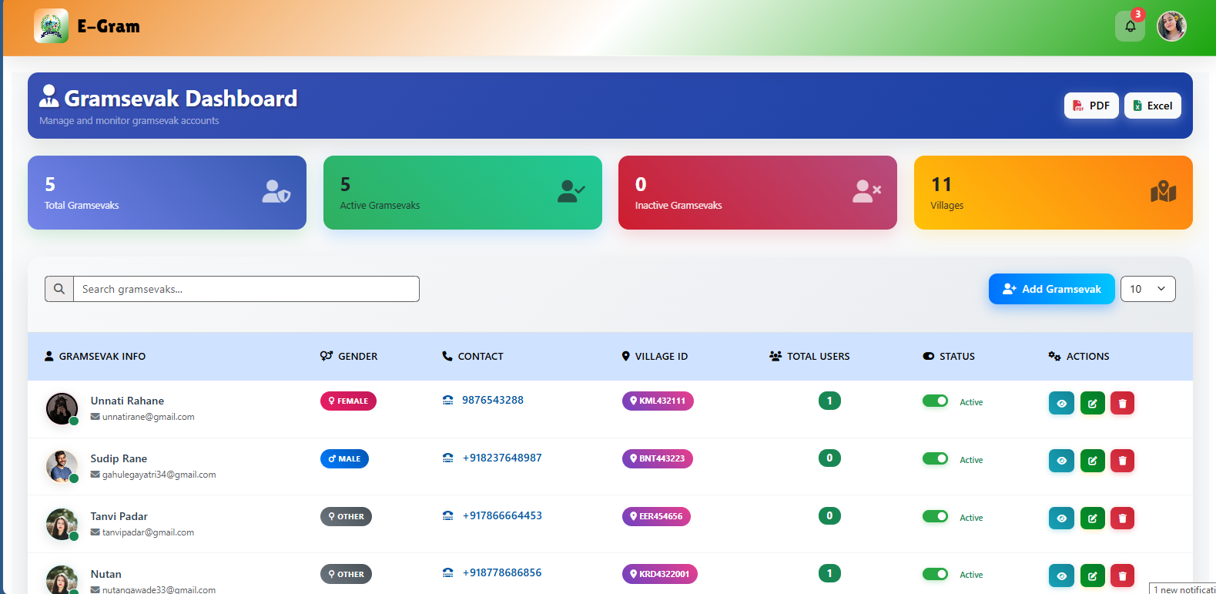Toggle Unnati Rahane's active status
1216x594 pixels.
pyautogui.click(x=935, y=401)
